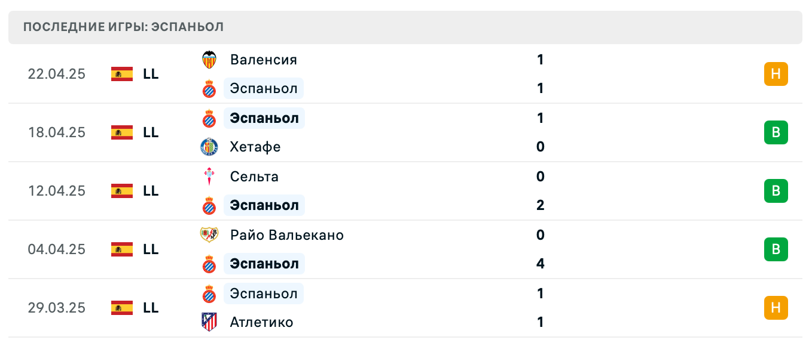Click the Rayo Vallecano club badge
Image resolution: width=812 pixels, height=346 pixels.
210,234
